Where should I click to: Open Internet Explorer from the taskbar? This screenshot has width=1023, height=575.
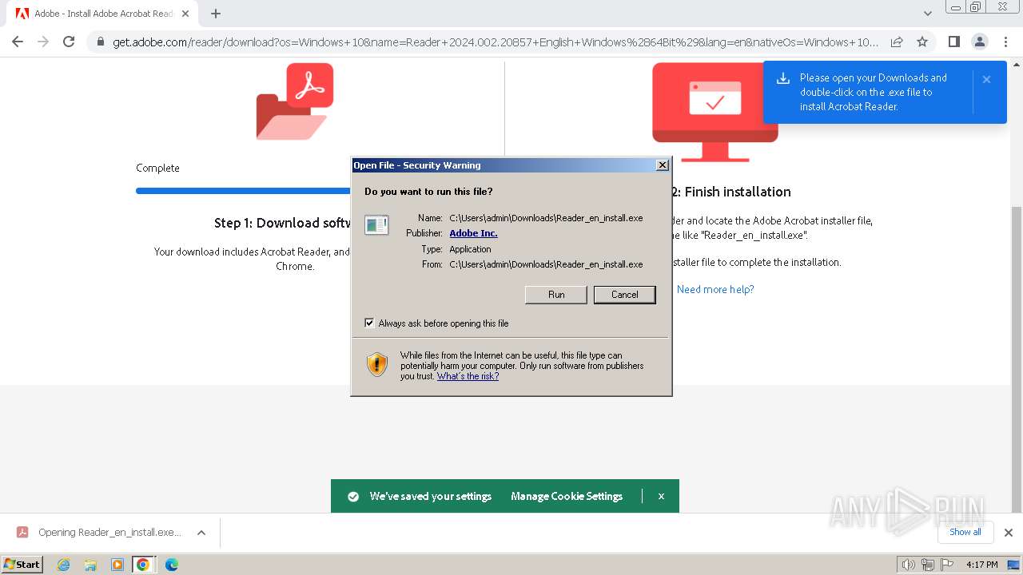click(x=63, y=565)
